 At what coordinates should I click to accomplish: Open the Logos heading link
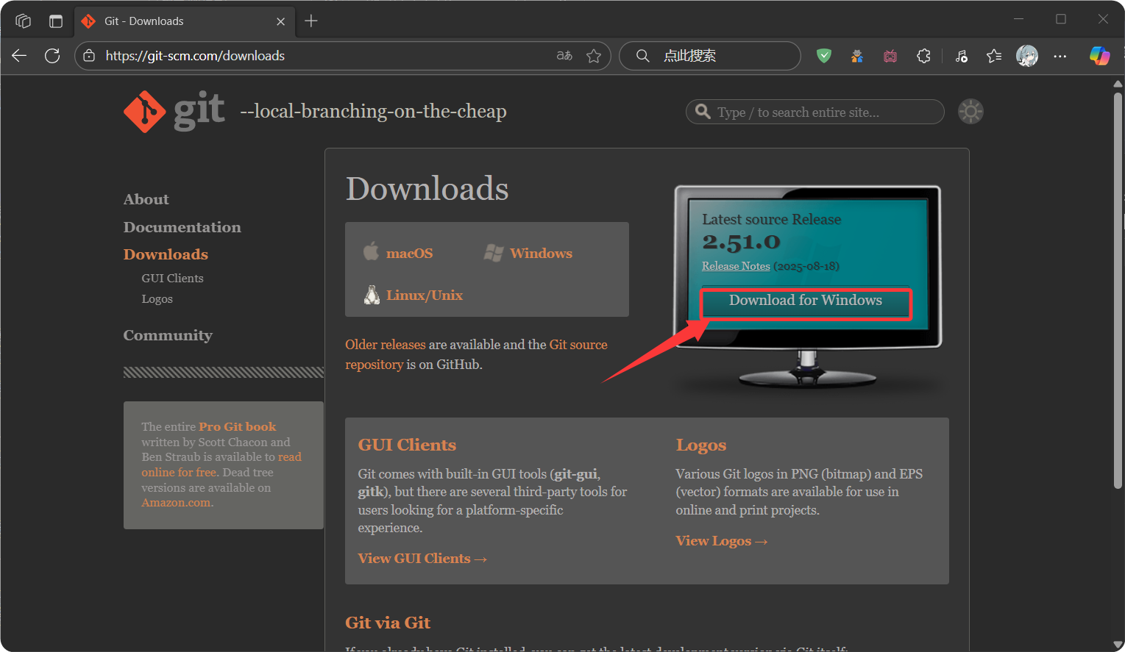click(701, 445)
